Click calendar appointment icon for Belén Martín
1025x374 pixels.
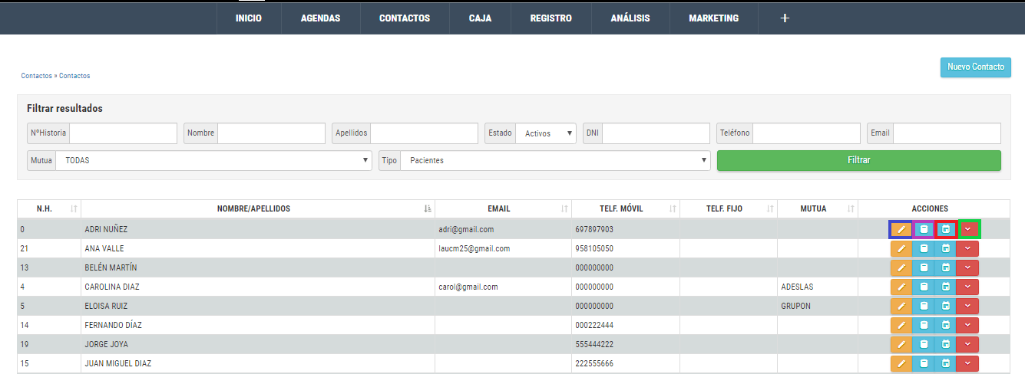[x=946, y=267]
